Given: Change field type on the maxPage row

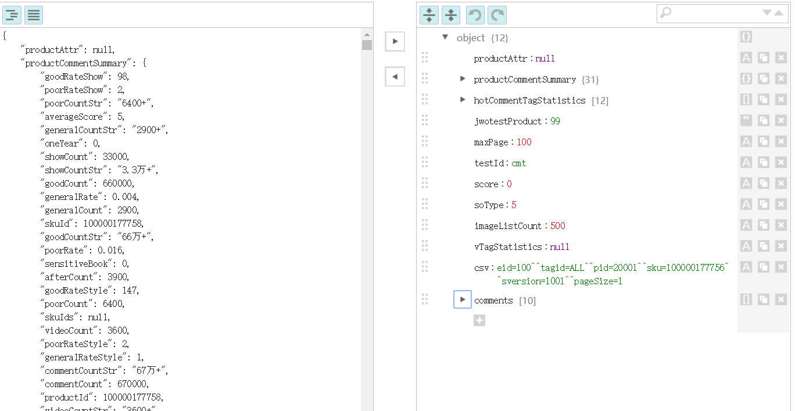Looking at the screenshot, I should pyautogui.click(x=746, y=141).
